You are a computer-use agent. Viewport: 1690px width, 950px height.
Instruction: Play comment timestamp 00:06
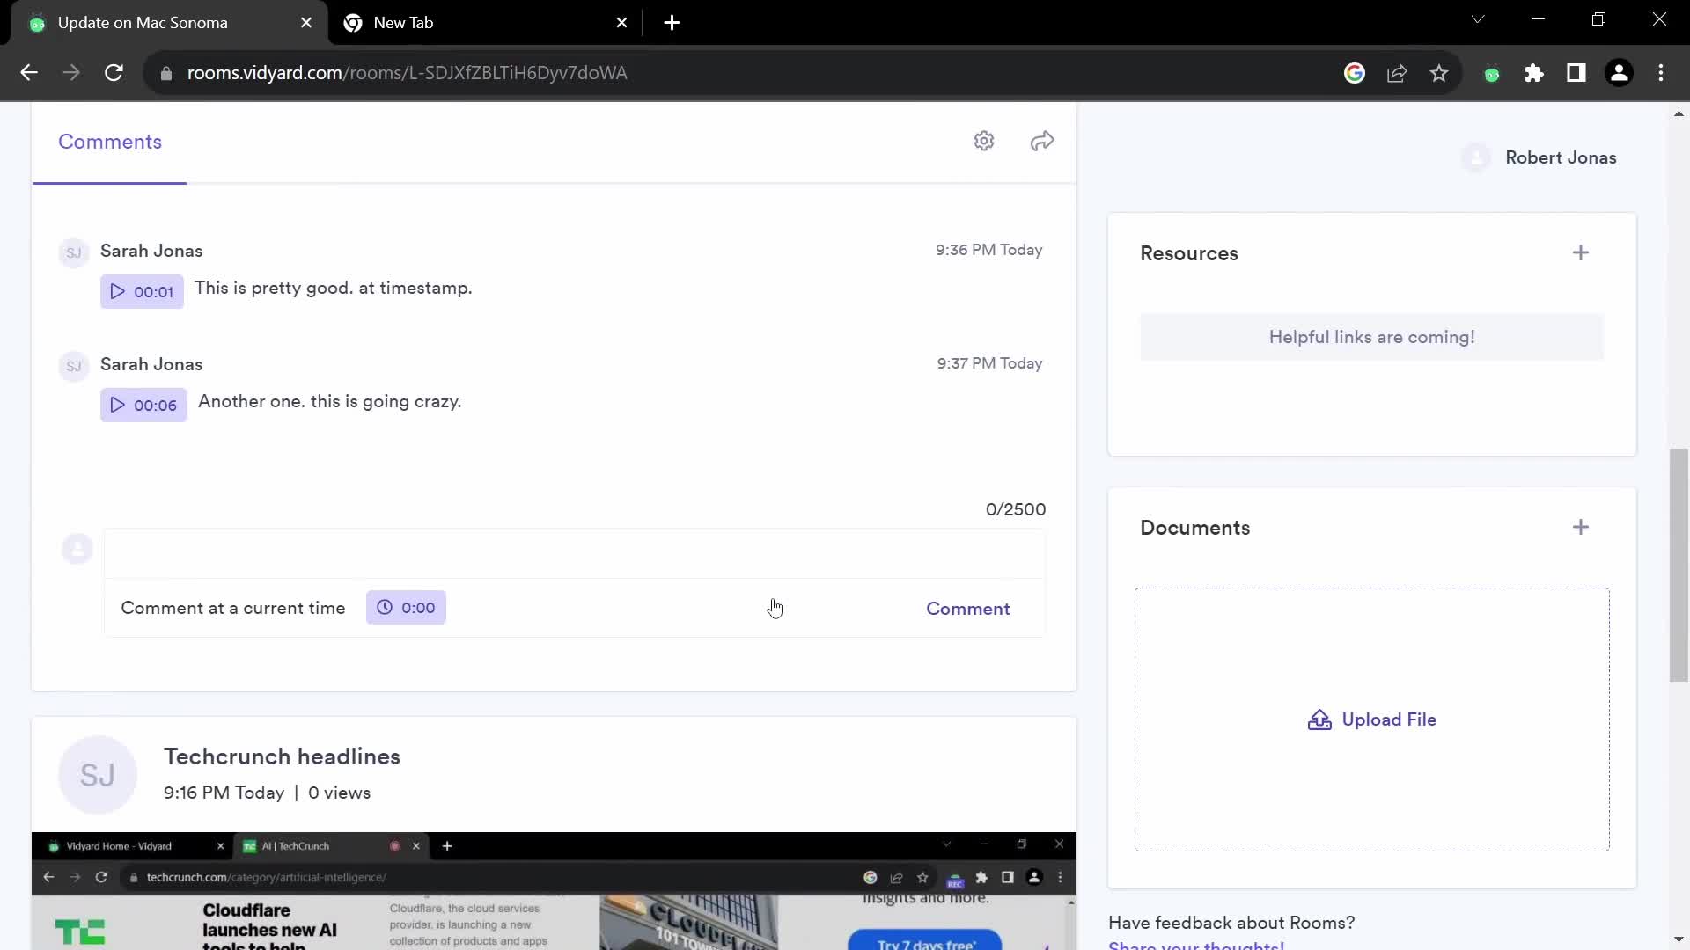(x=143, y=405)
